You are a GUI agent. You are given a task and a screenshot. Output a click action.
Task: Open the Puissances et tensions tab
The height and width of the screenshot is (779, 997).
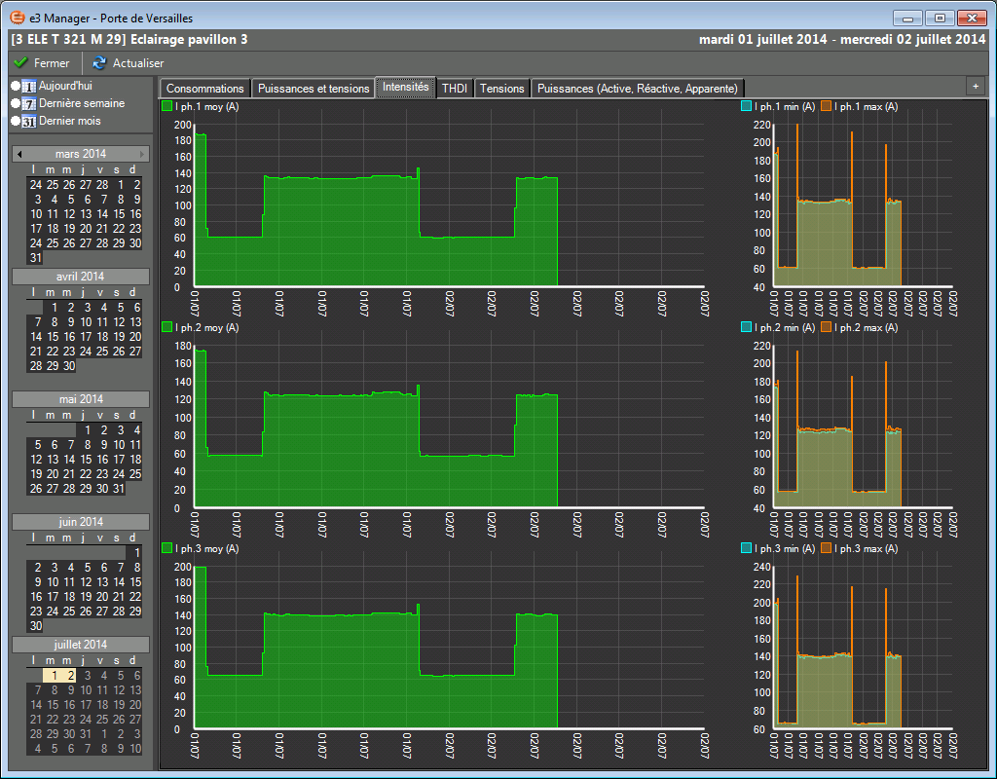314,88
